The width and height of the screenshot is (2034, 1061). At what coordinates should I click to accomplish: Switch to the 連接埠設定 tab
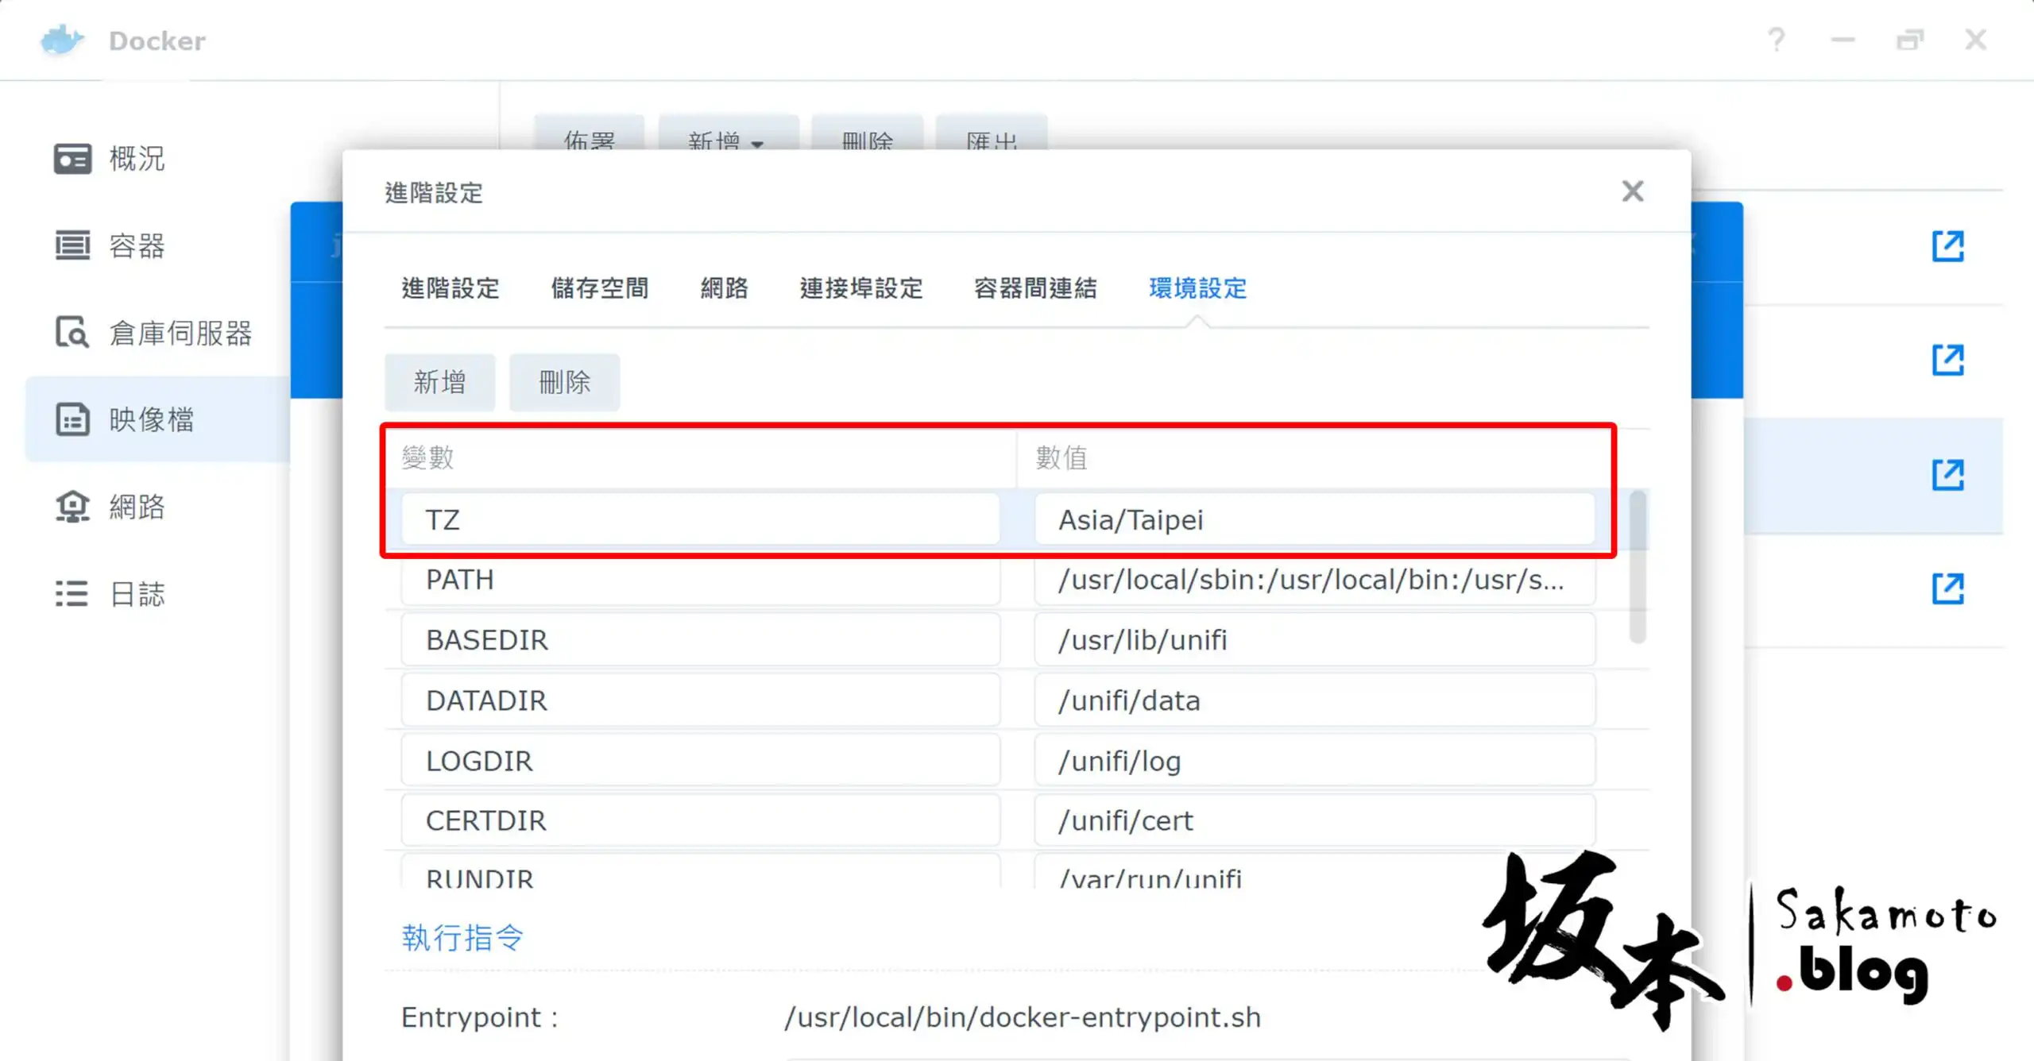[x=861, y=288]
